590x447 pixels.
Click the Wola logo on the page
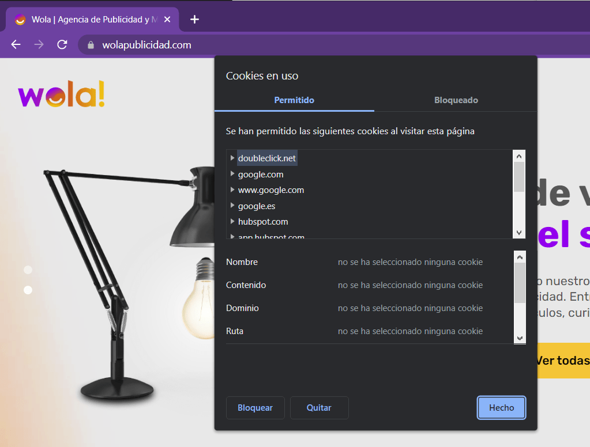click(62, 95)
